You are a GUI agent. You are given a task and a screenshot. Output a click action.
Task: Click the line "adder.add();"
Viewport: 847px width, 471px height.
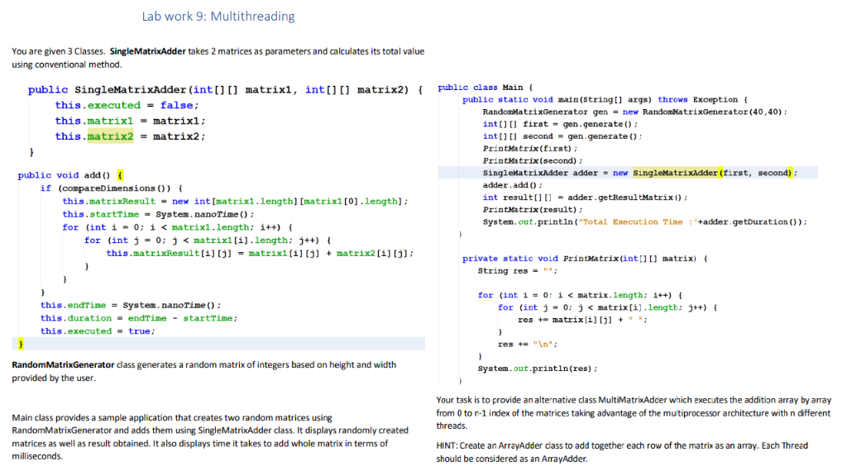513,185
